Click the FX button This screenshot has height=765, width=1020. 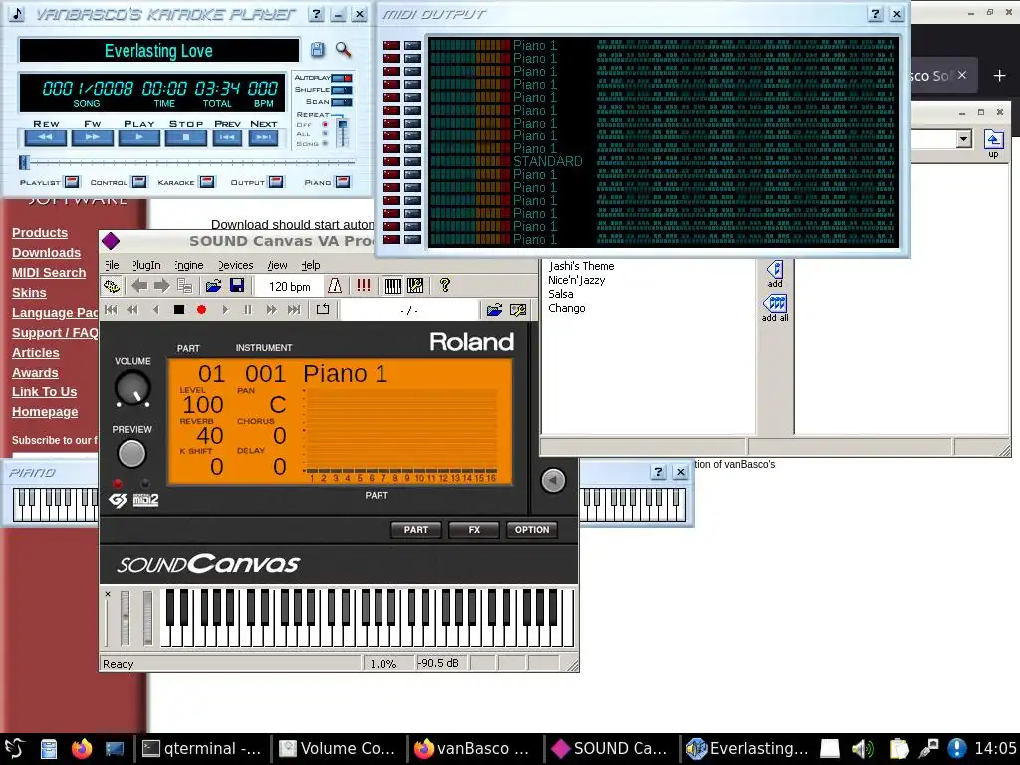coord(474,530)
